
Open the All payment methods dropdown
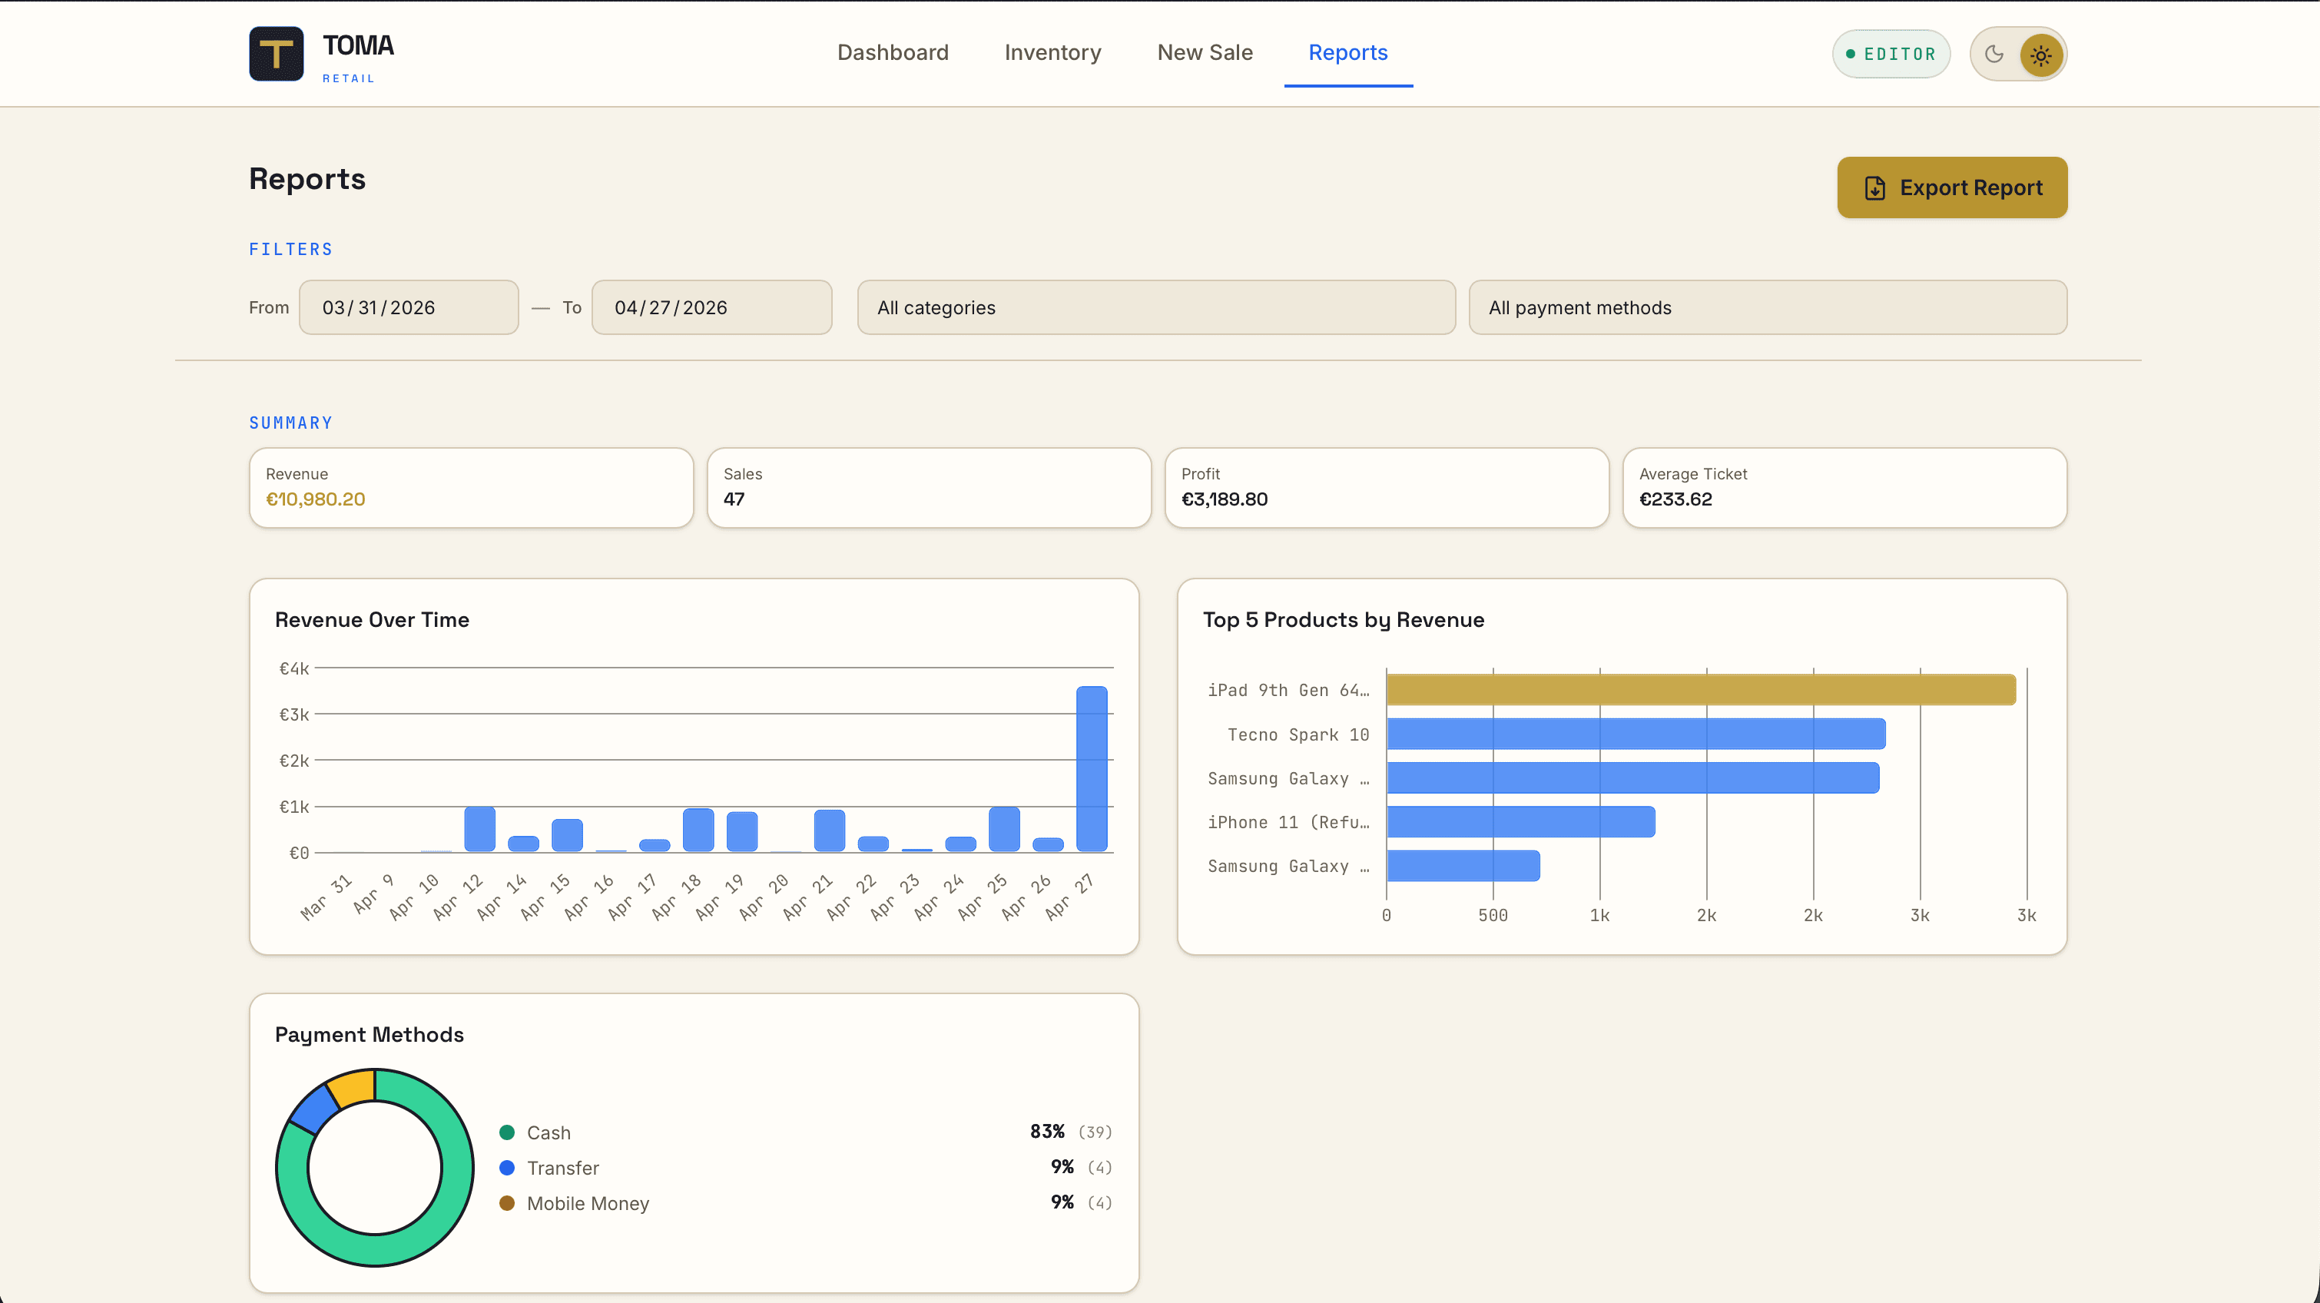point(1768,307)
